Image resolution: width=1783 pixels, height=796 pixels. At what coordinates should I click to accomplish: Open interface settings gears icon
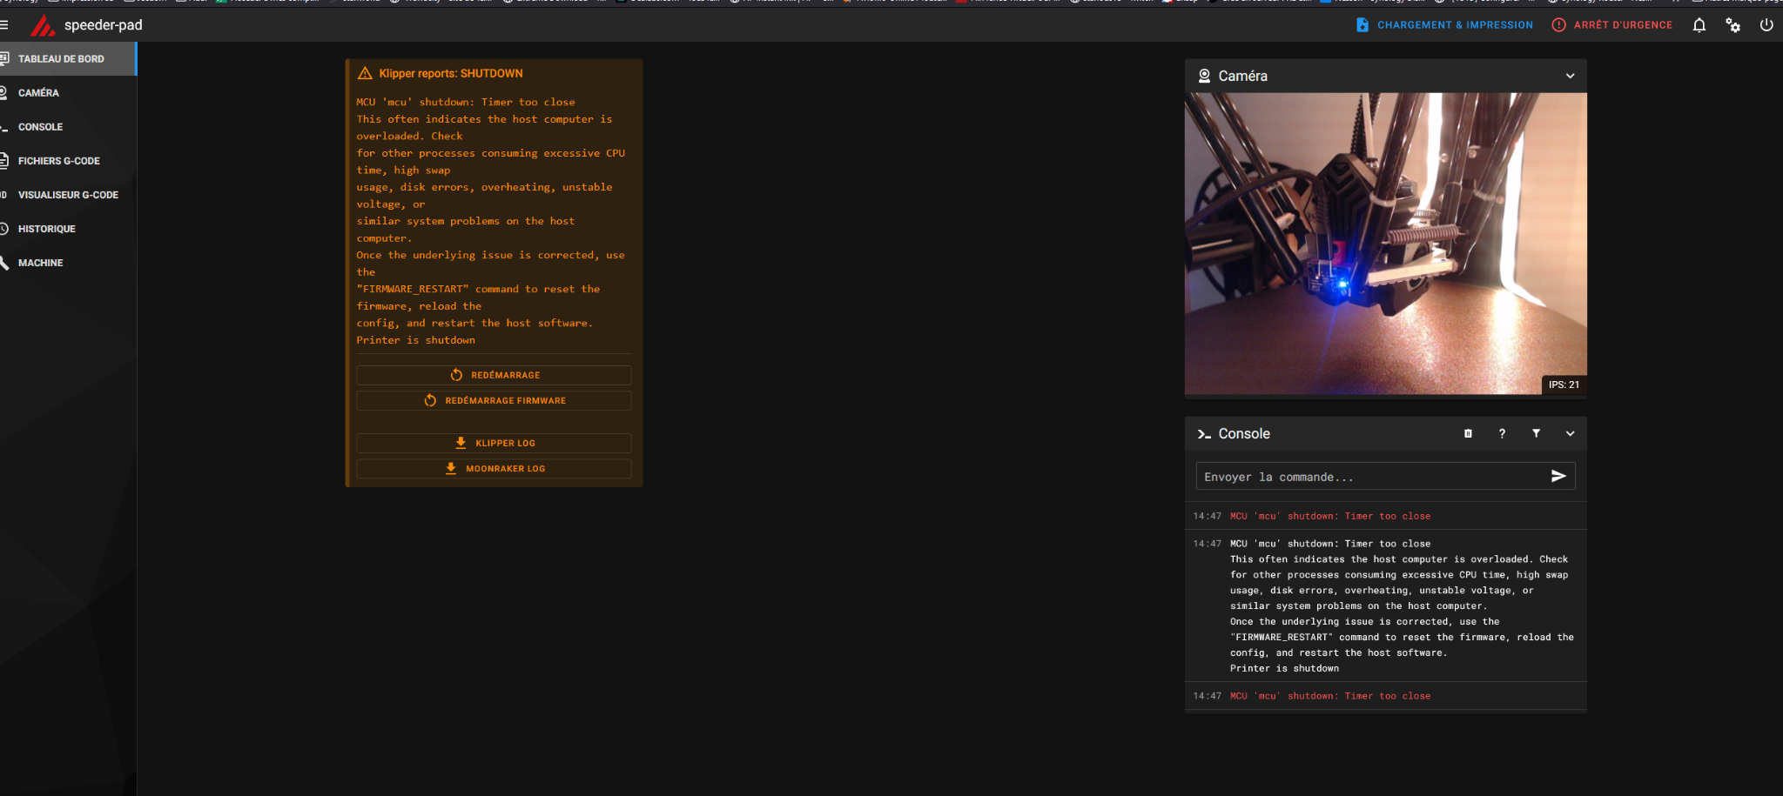pyautogui.click(x=1733, y=25)
